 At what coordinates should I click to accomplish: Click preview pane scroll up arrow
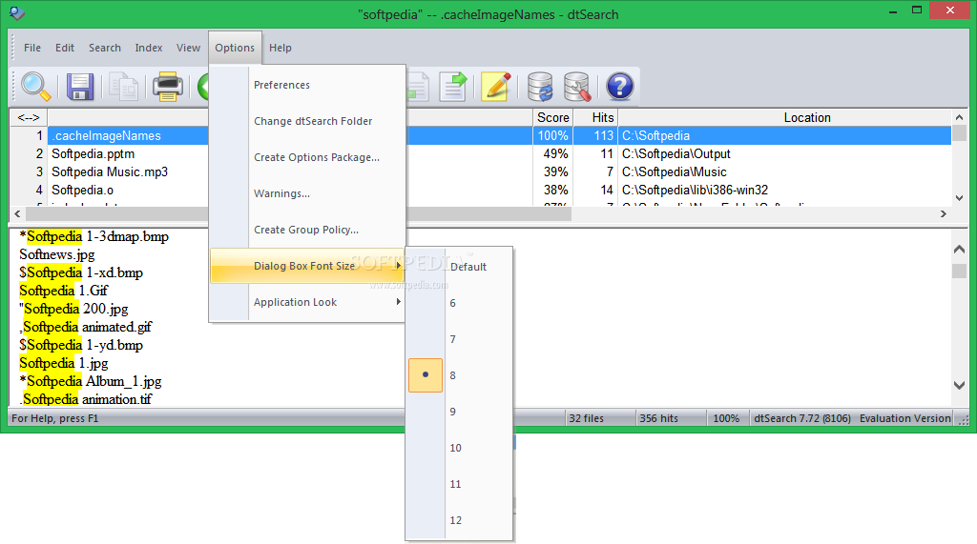(x=960, y=249)
